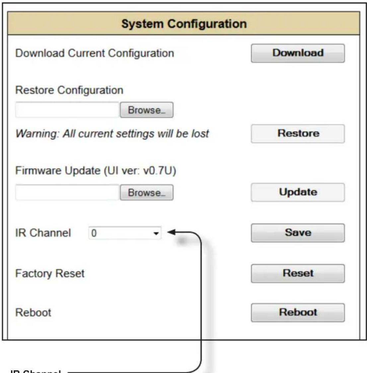
Task: Click the 'Warning: All current settings will be lost' text
Action: point(112,134)
